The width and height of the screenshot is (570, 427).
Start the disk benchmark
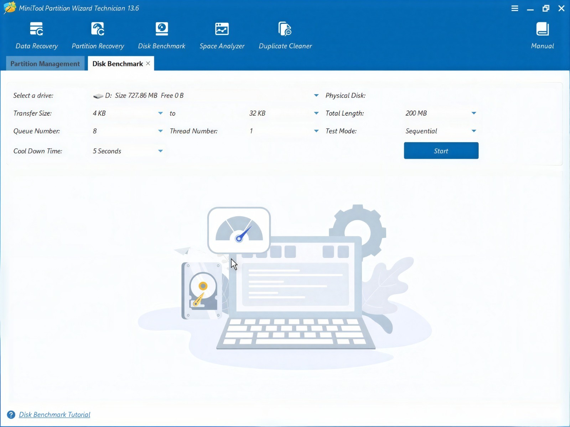[x=441, y=151]
